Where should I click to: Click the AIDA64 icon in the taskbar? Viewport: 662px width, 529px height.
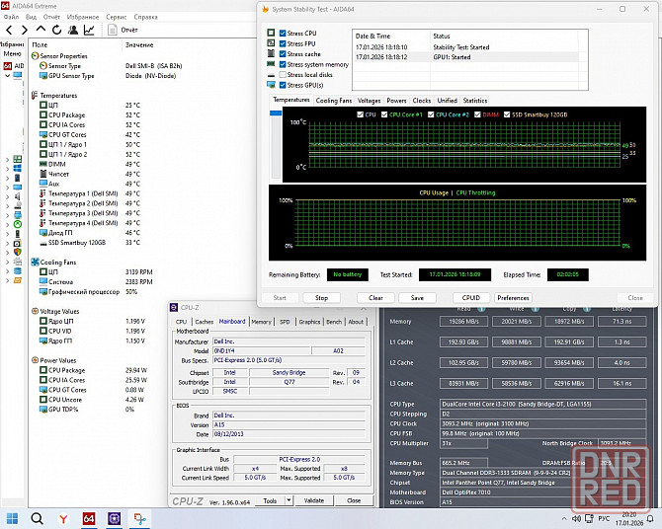pos(87,517)
